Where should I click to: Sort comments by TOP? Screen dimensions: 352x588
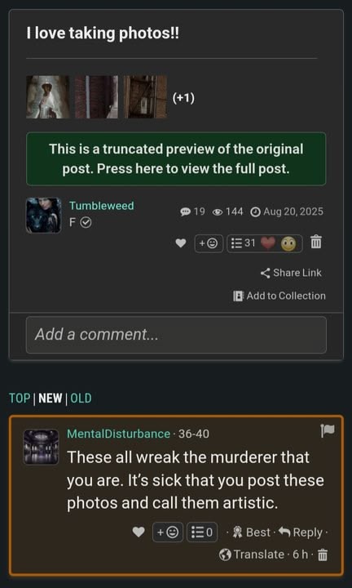click(20, 399)
